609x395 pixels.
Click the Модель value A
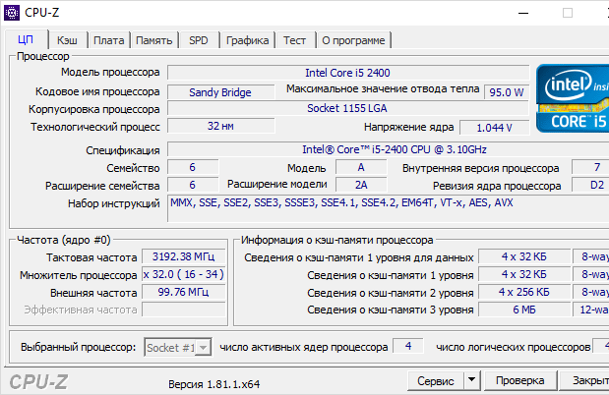click(361, 167)
